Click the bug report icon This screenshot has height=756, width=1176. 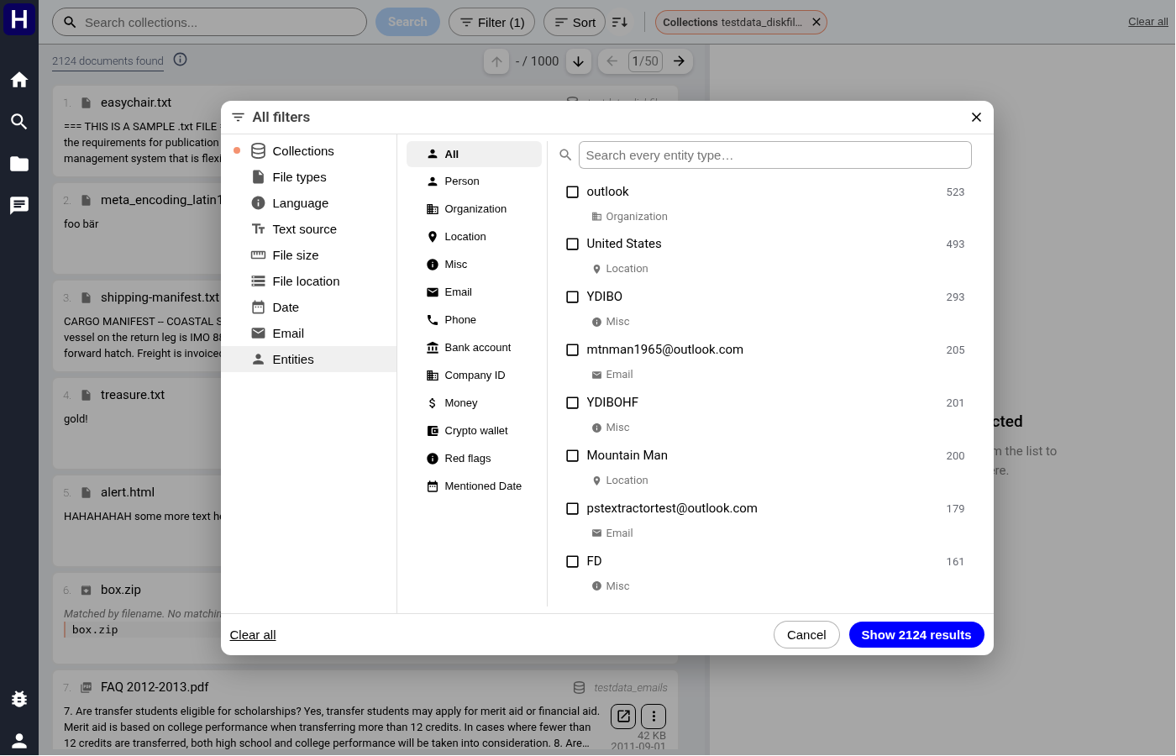pos(19,698)
